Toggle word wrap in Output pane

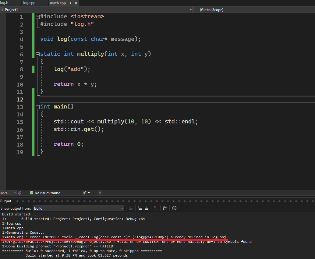click(165, 208)
